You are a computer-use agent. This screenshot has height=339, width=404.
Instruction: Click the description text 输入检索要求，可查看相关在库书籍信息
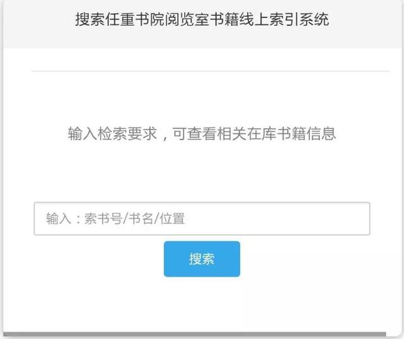(202, 134)
